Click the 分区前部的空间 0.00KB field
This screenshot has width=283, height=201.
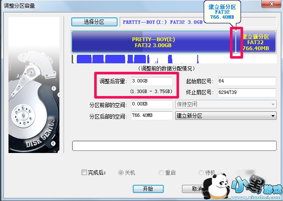(151, 104)
